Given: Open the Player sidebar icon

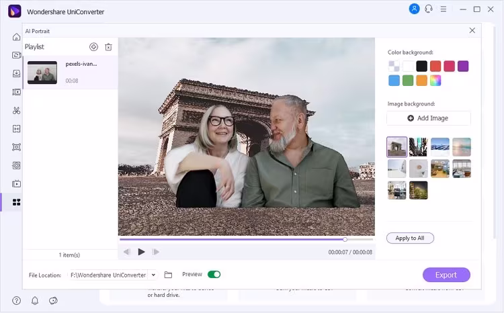Looking at the screenshot, I should [x=16, y=184].
